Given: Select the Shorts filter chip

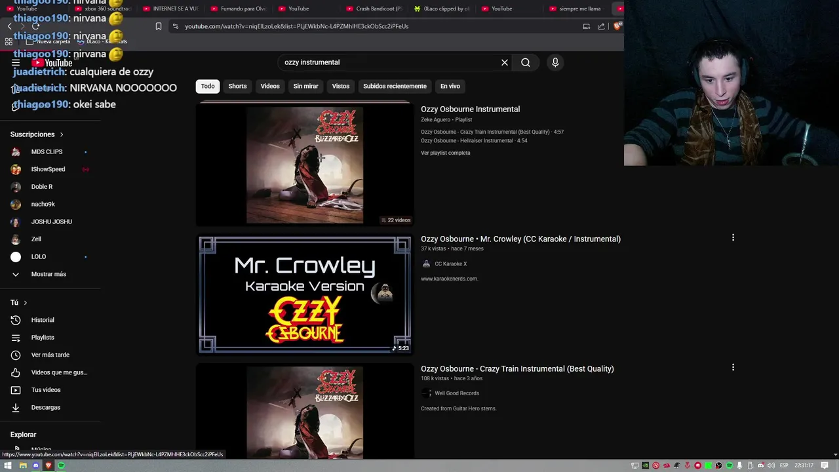Looking at the screenshot, I should [x=237, y=86].
